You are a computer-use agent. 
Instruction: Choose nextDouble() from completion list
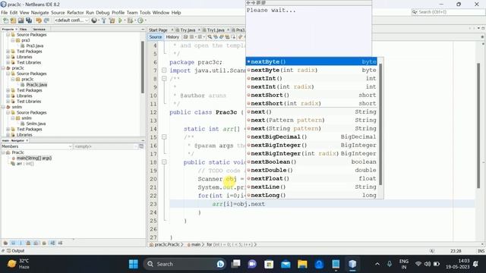[311, 170]
